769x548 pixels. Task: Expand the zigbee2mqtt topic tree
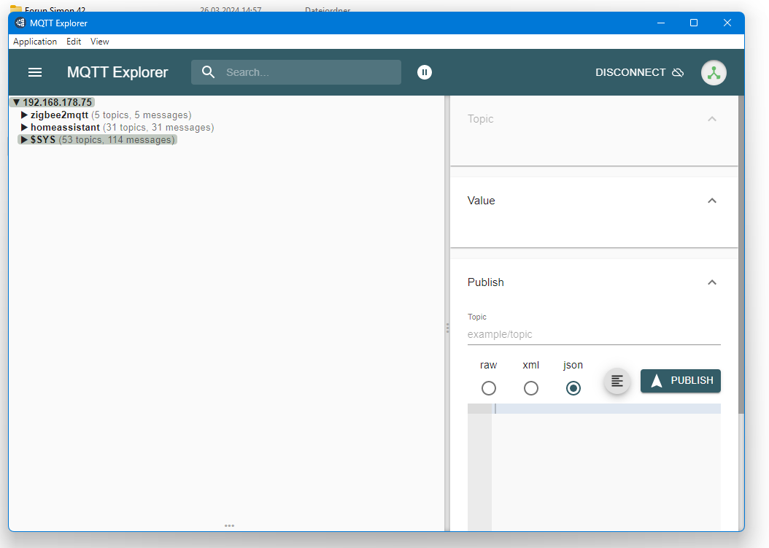pyautogui.click(x=24, y=115)
